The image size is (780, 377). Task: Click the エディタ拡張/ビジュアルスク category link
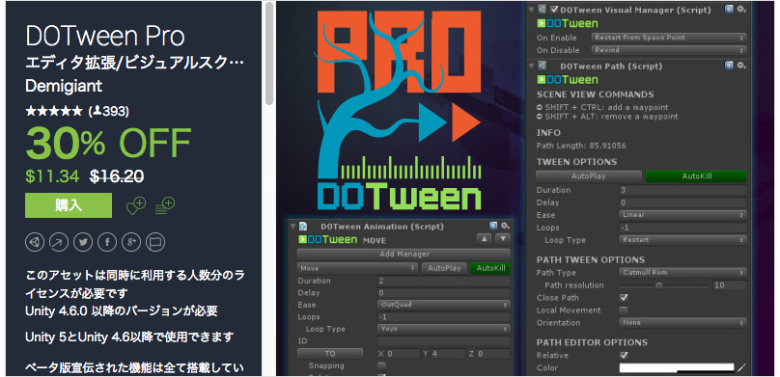tap(135, 63)
